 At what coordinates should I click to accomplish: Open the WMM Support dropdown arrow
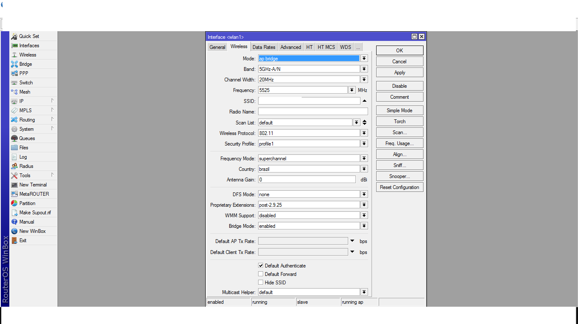click(364, 215)
